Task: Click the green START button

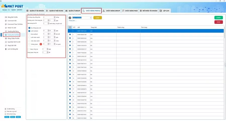Action: 218,18
